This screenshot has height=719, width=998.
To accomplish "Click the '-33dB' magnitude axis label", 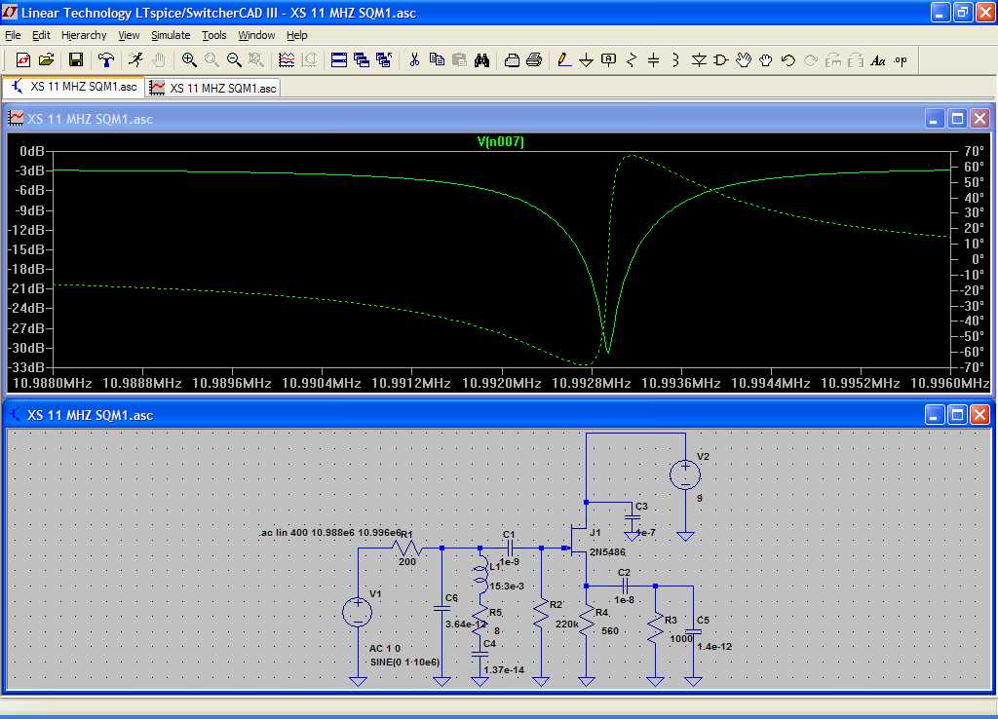I will 26,367.
